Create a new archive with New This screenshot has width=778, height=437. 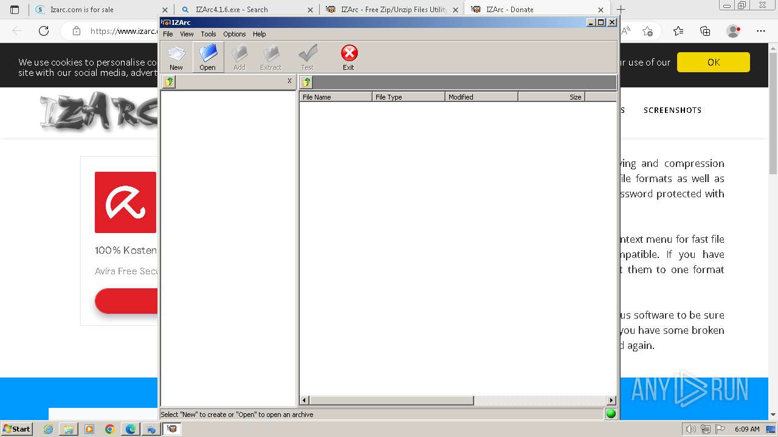click(x=176, y=58)
